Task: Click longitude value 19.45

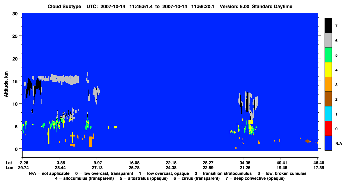Action: pyautogui.click(x=281, y=167)
